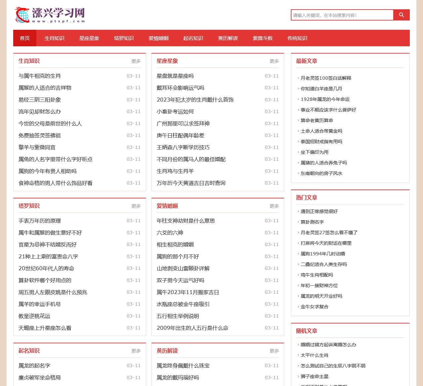Show 更多 for the 星座星象 section
This screenshot has height=386, width=423.
[x=274, y=61]
